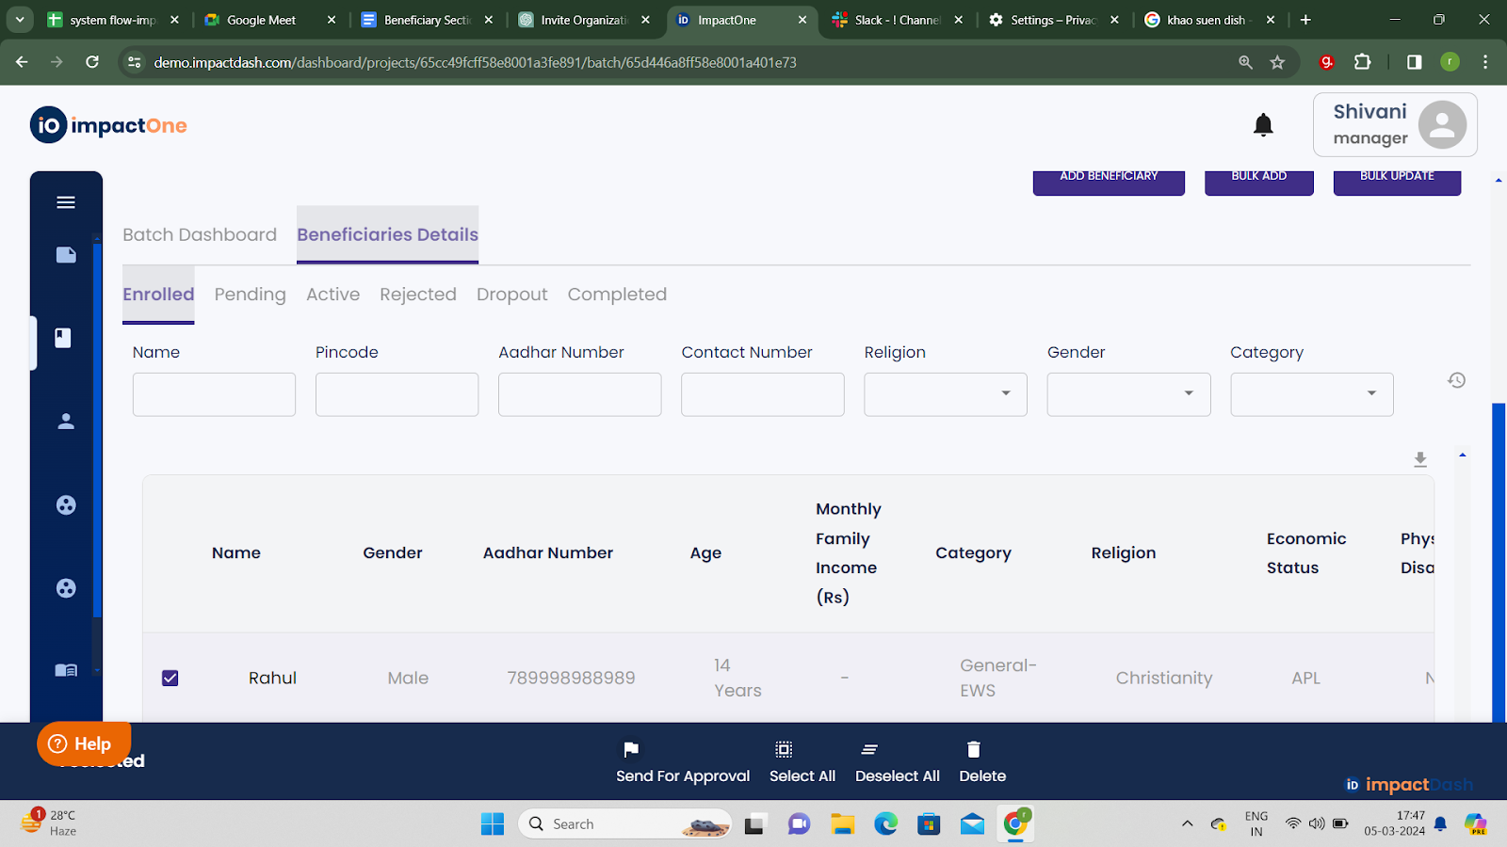Click the Select All icon

click(x=784, y=750)
